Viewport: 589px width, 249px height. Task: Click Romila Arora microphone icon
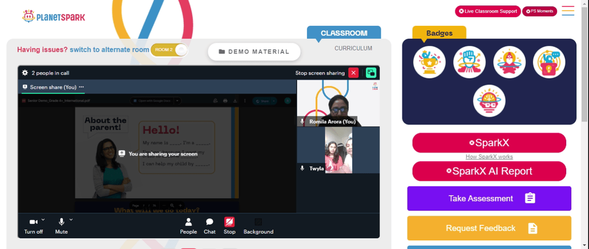(302, 122)
